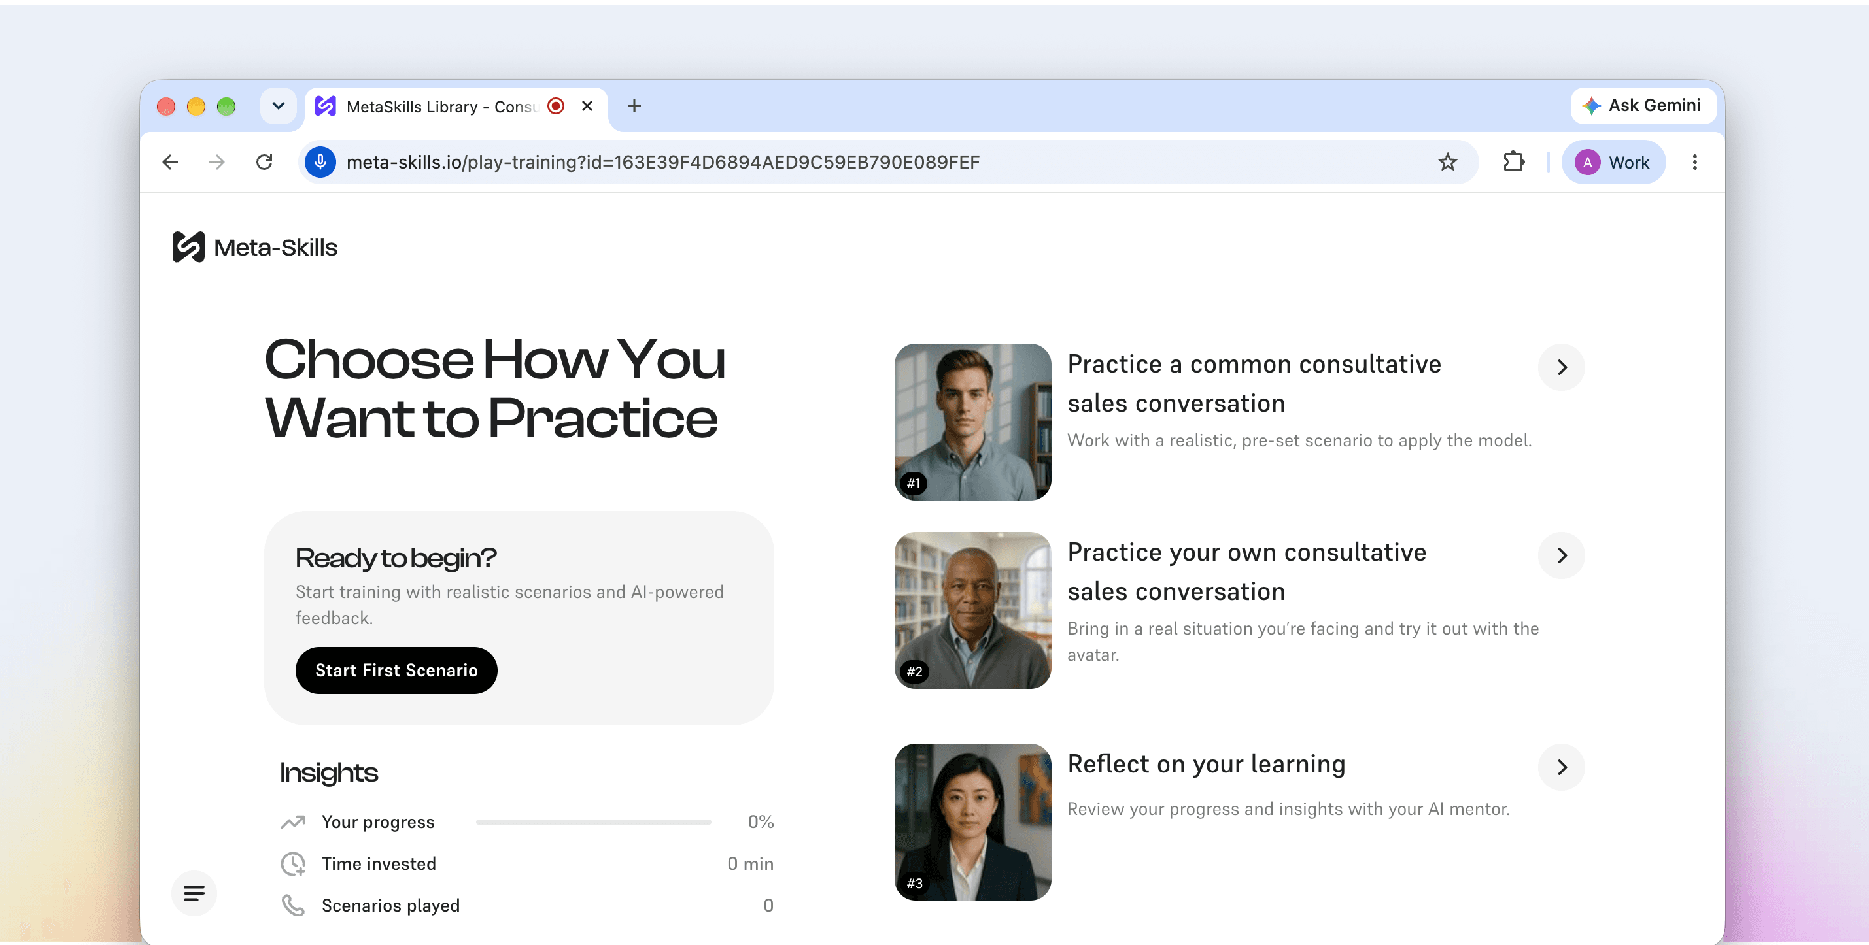The image size is (1869, 945).
Task: Click the Meta-Skills logo
Action: 254,247
